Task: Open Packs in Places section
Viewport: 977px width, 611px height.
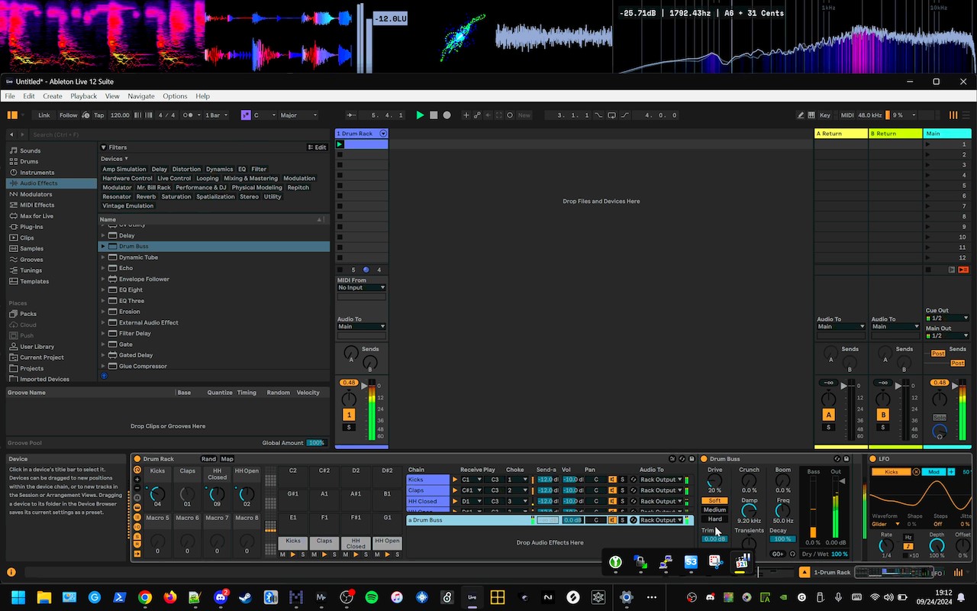Action: click(x=27, y=314)
